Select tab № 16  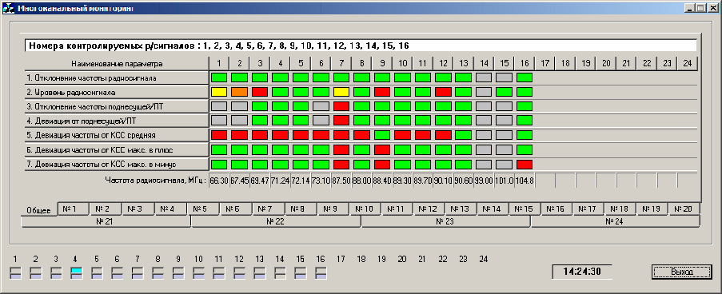(556, 209)
